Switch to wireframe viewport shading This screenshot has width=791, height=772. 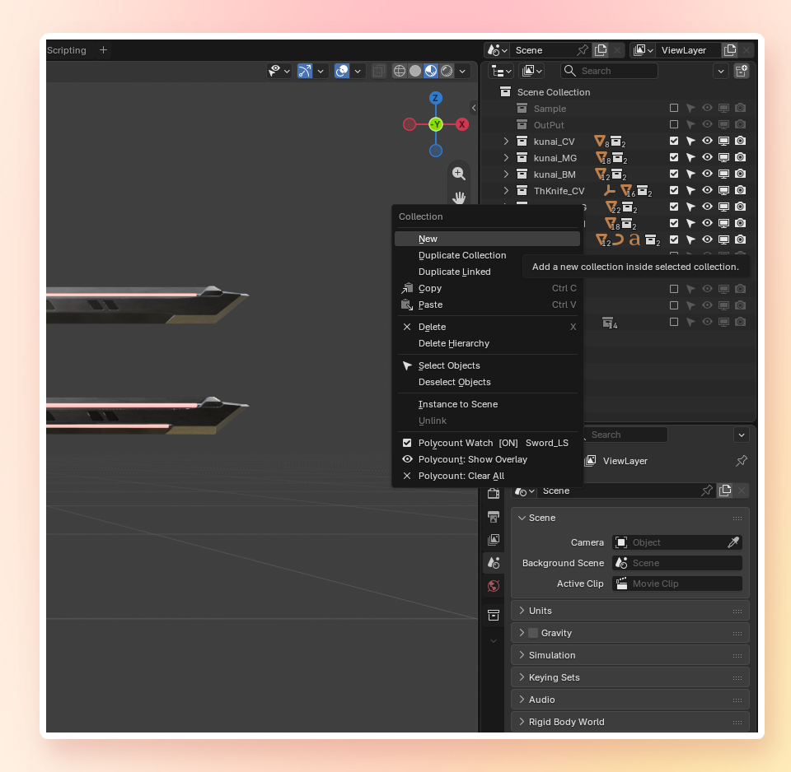[399, 71]
